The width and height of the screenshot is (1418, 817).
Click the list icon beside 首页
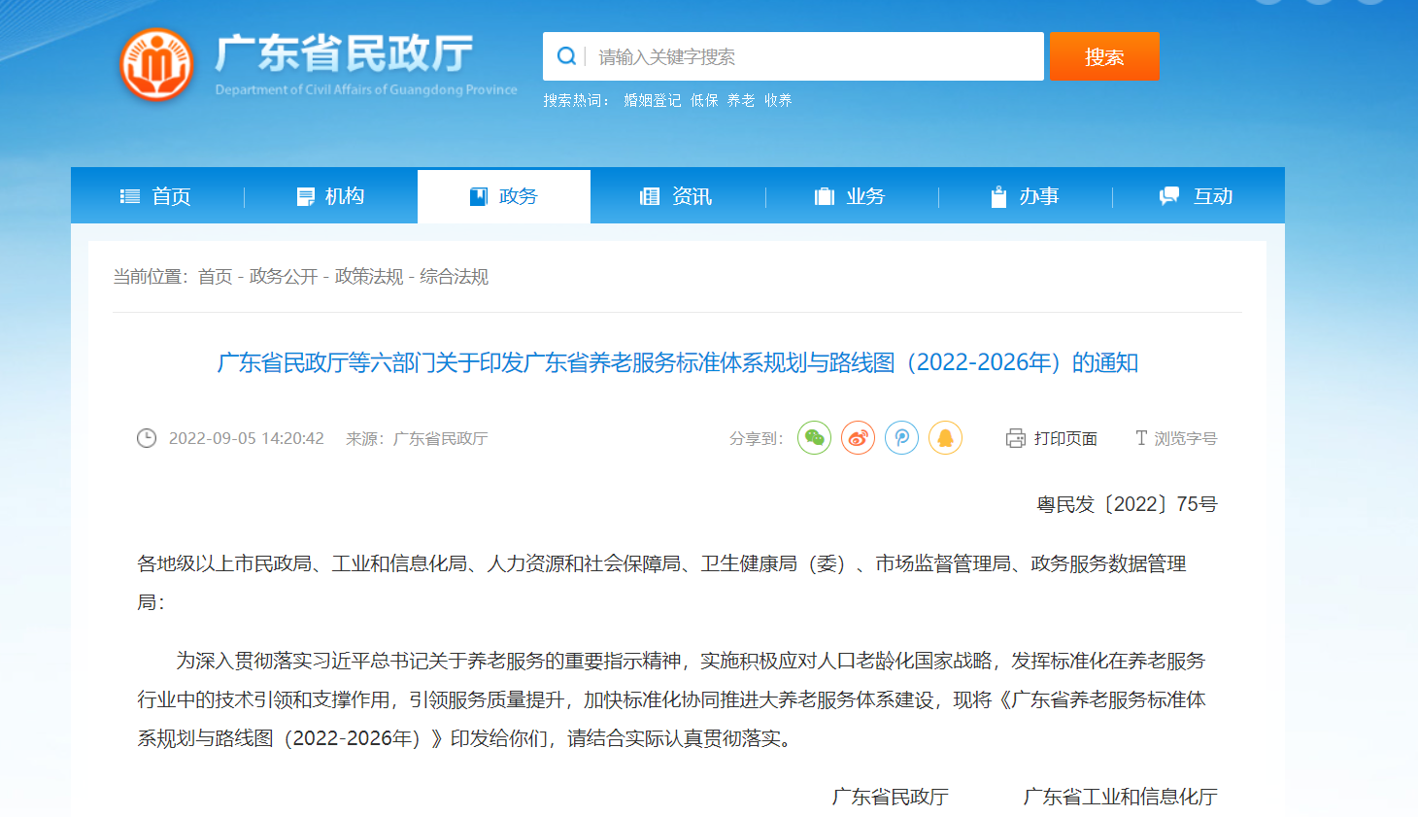tap(129, 196)
